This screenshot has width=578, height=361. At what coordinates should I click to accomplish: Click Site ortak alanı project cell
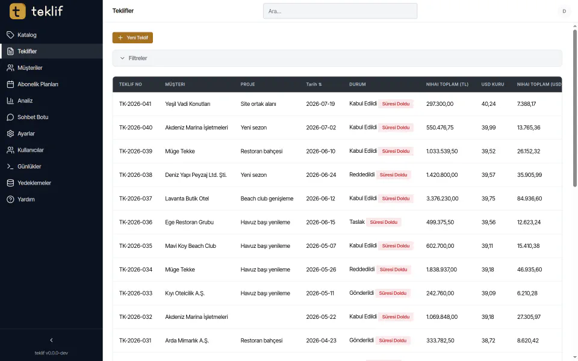click(258, 104)
